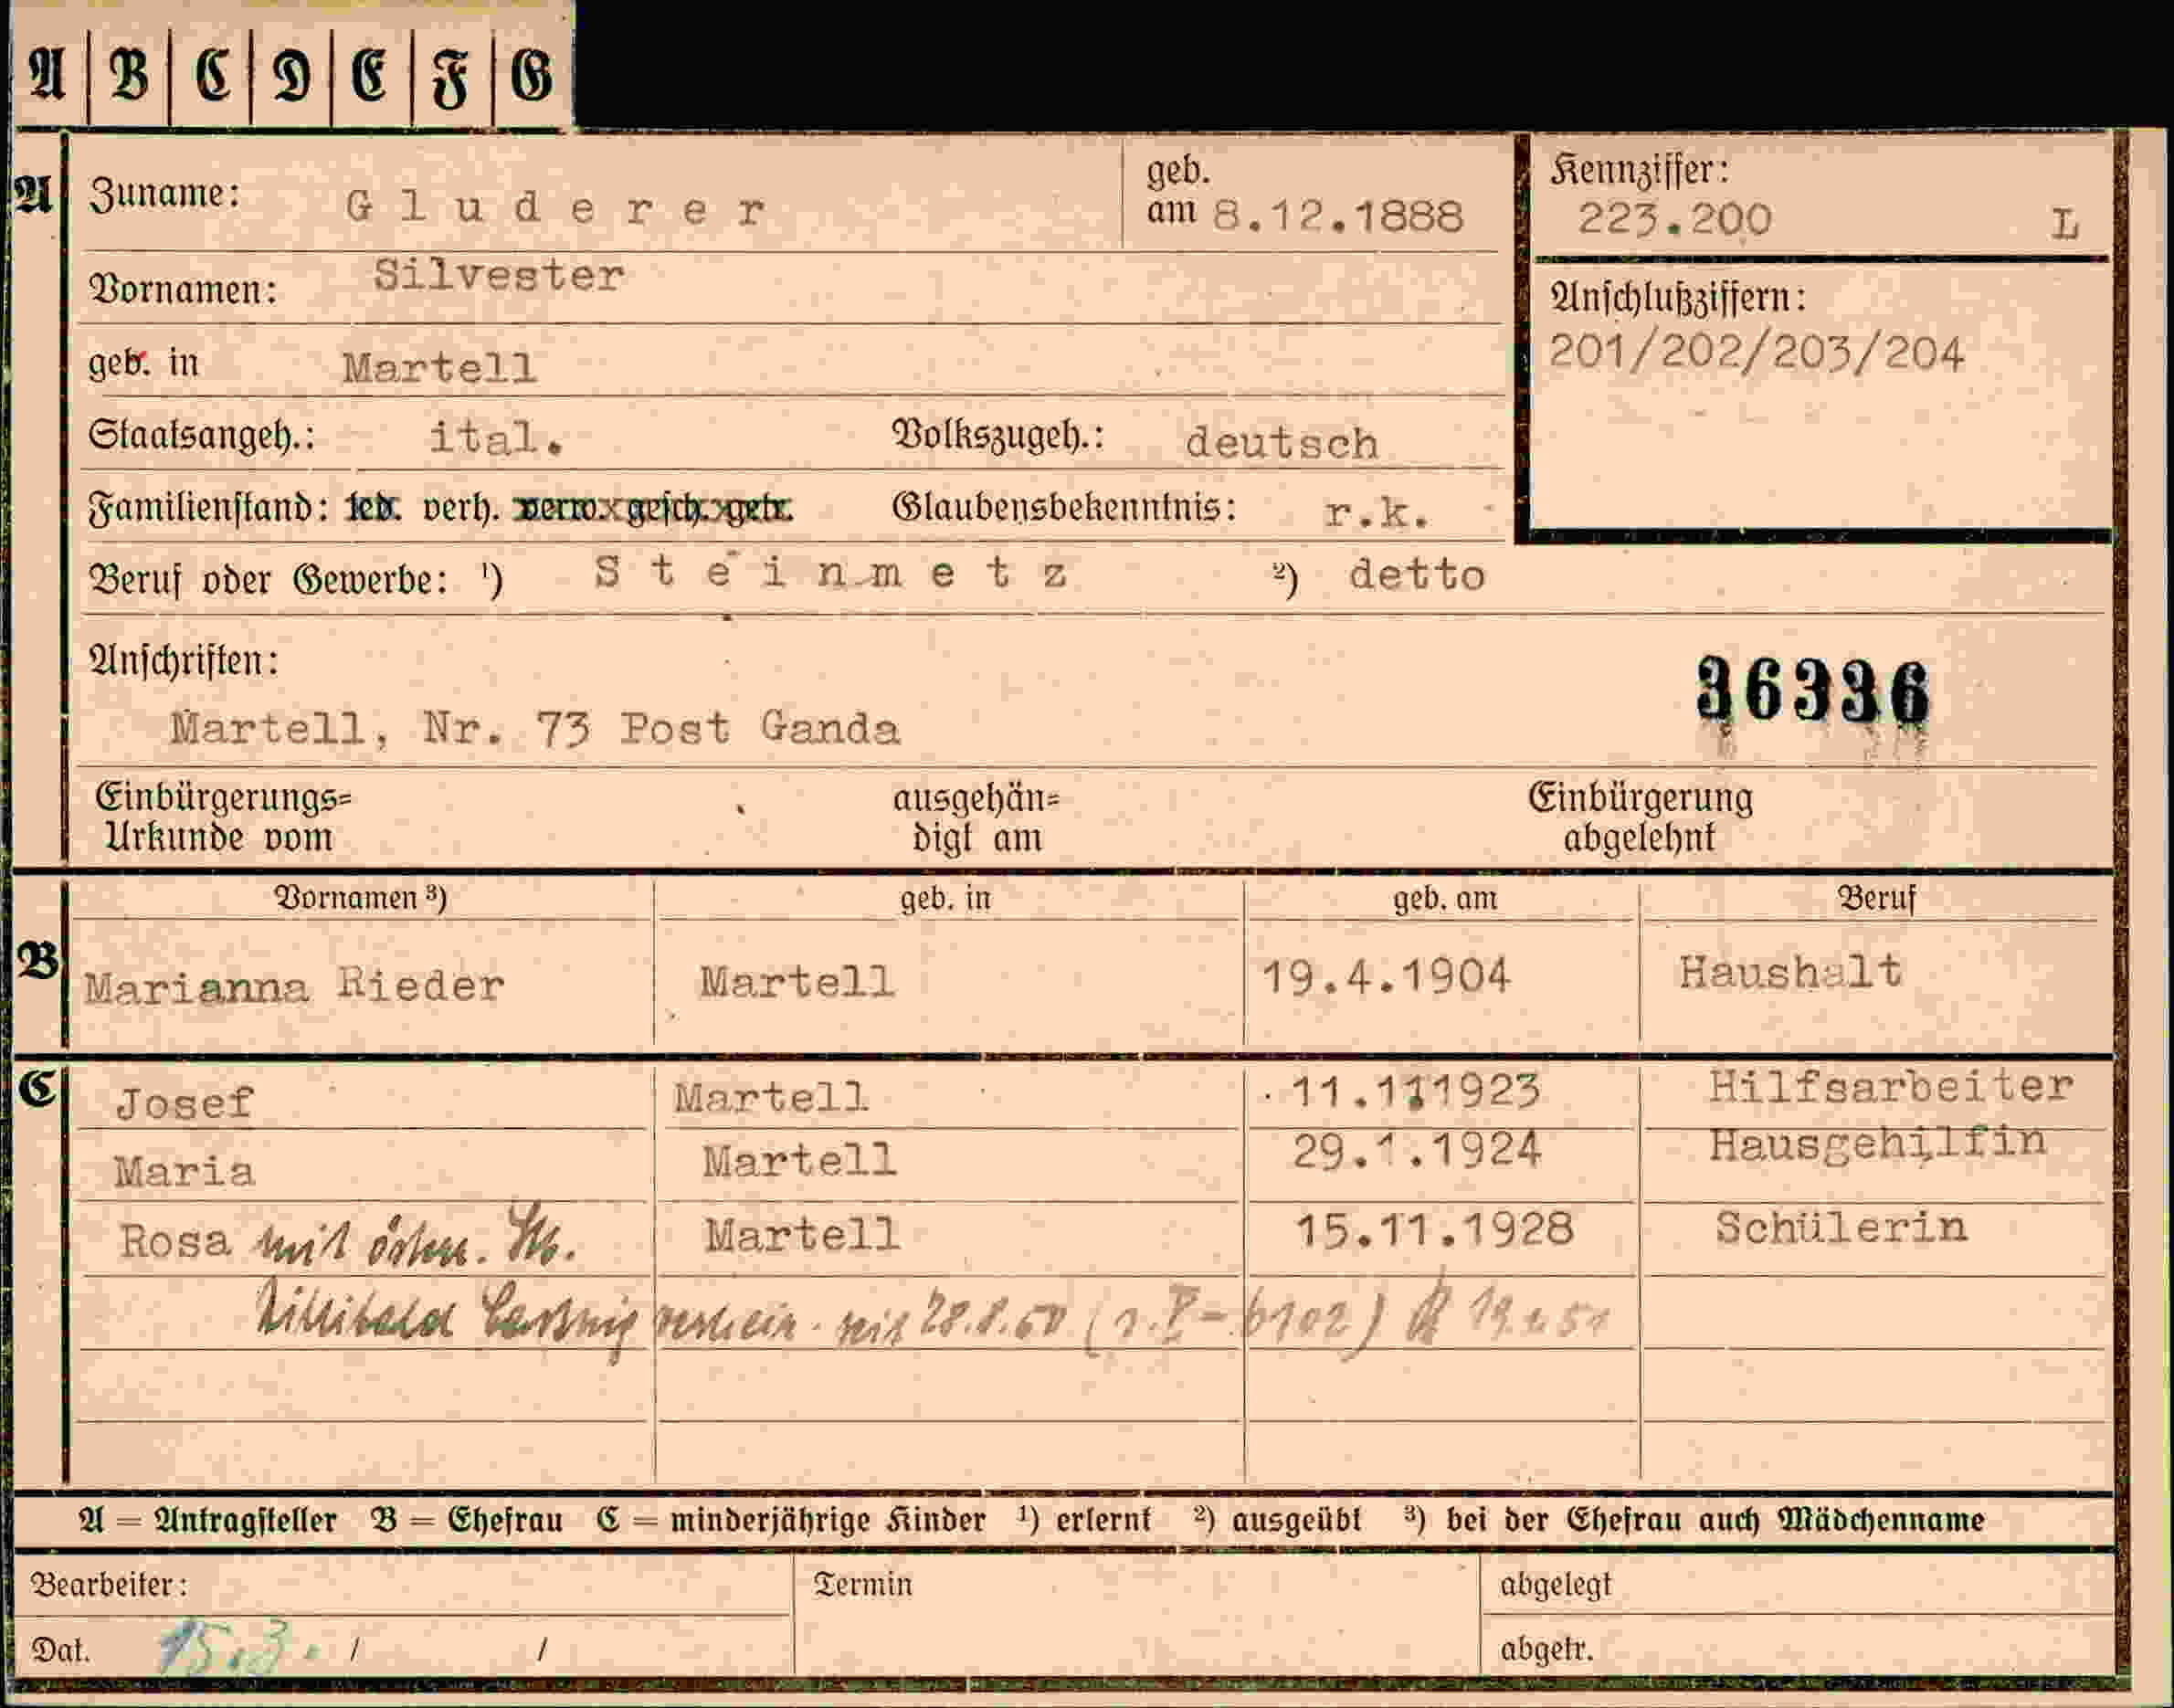Image resolution: width=2174 pixels, height=1708 pixels.
Task: Click Maria's birth date '29.1.1924'
Action: coord(1416,1151)
